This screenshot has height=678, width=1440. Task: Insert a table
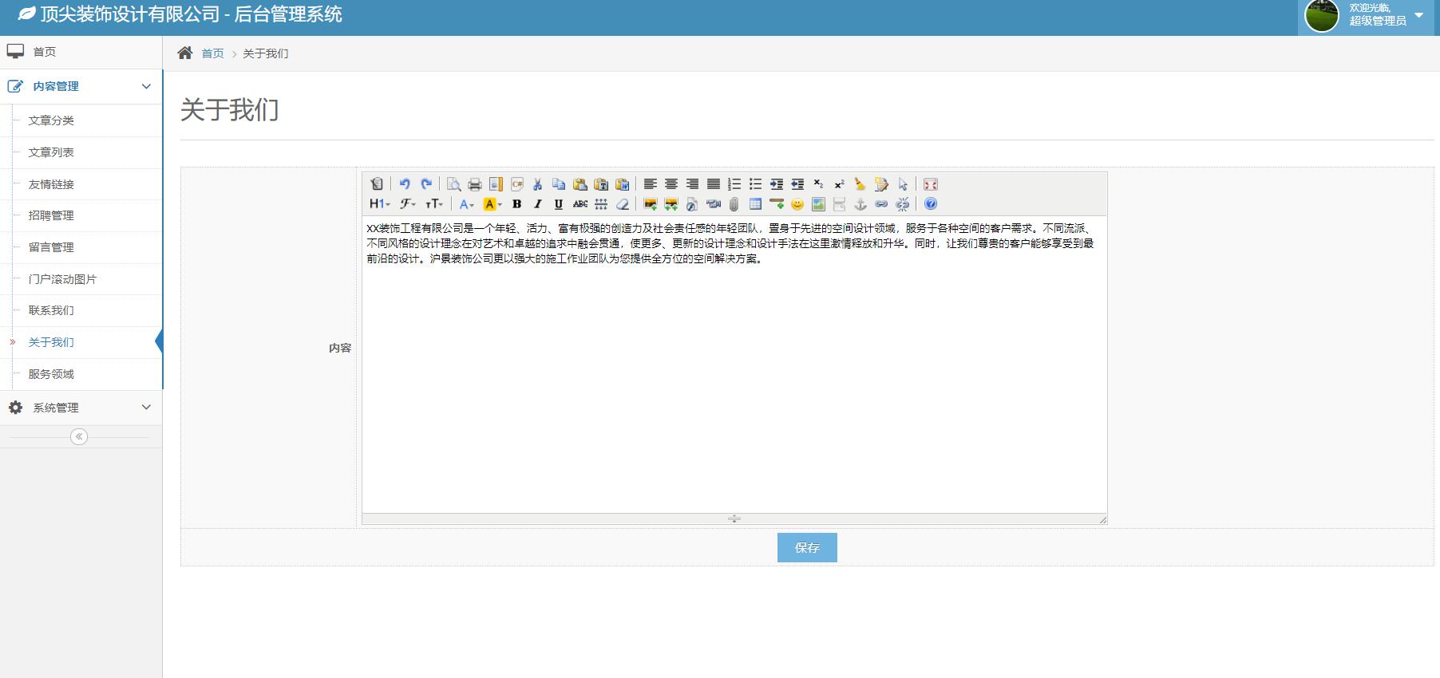tap(755, 204)
